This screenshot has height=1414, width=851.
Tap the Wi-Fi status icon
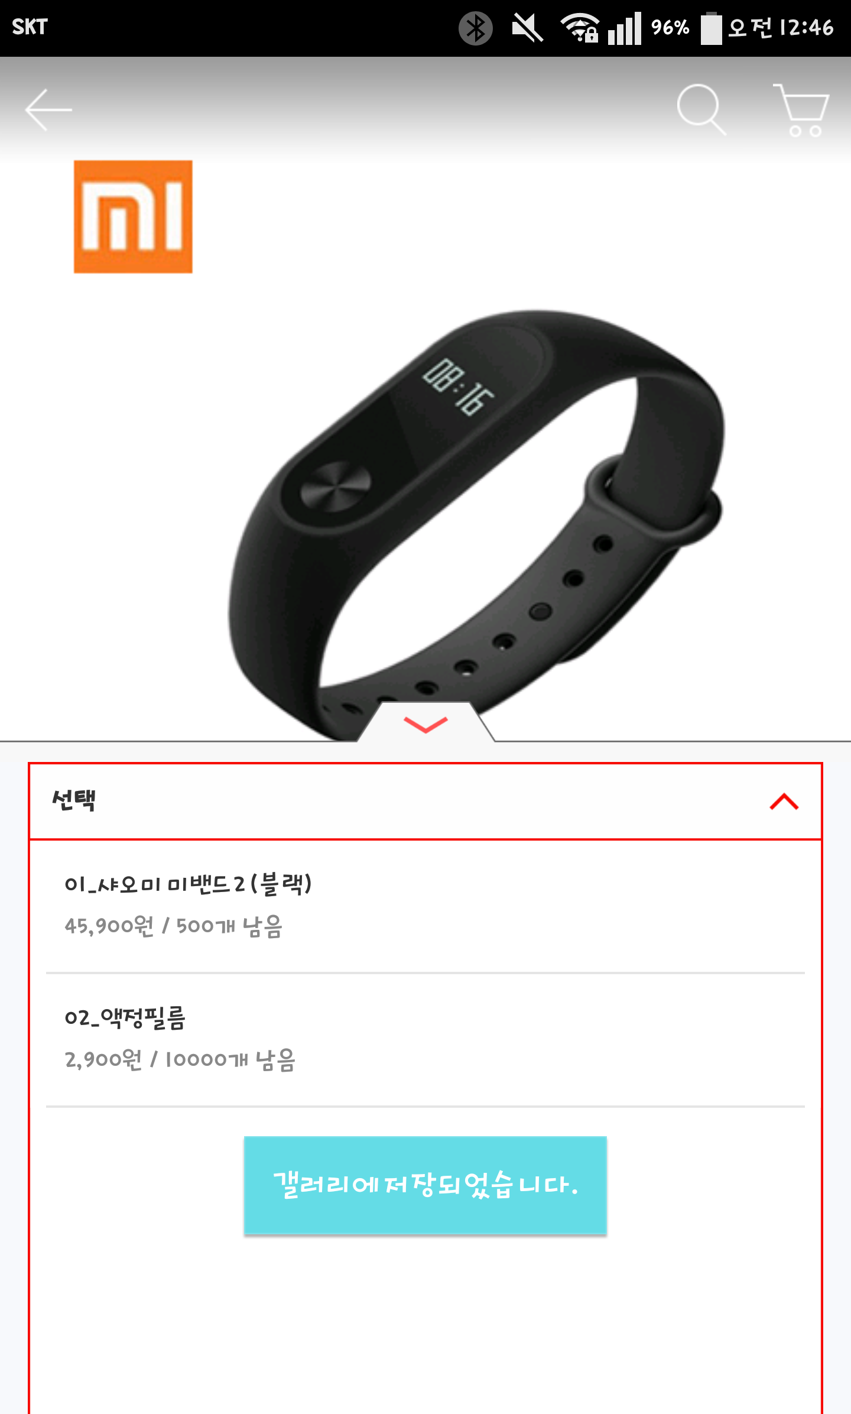coord(580,28)
